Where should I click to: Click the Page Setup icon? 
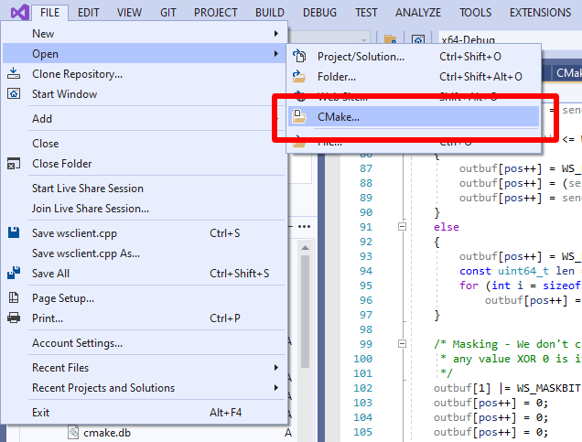click(x=14, y=298)
